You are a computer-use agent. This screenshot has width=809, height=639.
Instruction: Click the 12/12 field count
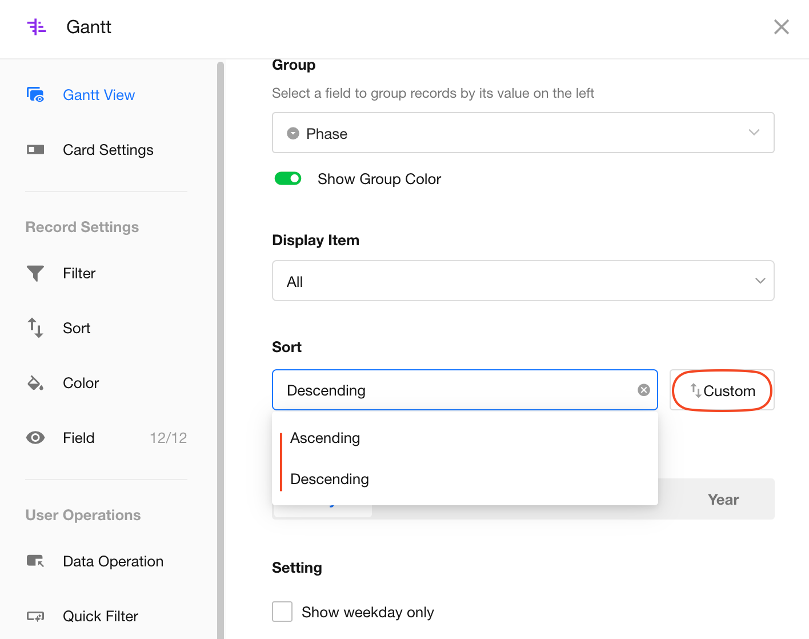click(x=169, y=438)
